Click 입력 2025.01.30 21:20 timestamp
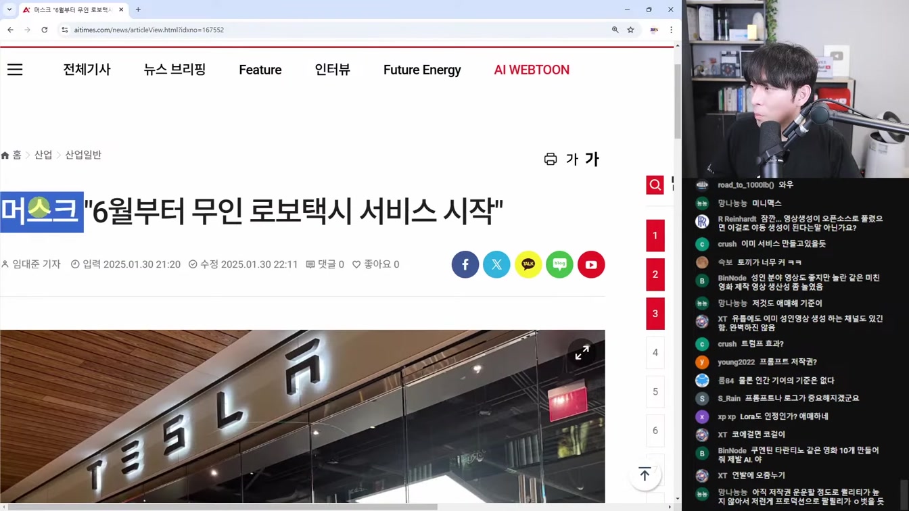 pyautogui.click(x=126, y=264)
